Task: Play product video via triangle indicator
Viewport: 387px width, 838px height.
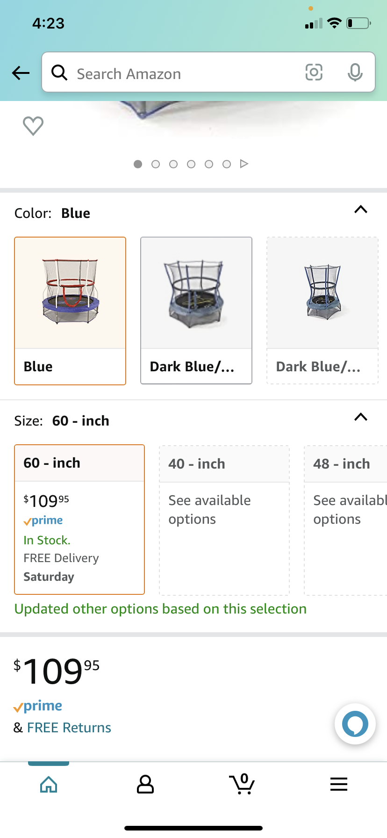Action: click(x=244, y=164)
